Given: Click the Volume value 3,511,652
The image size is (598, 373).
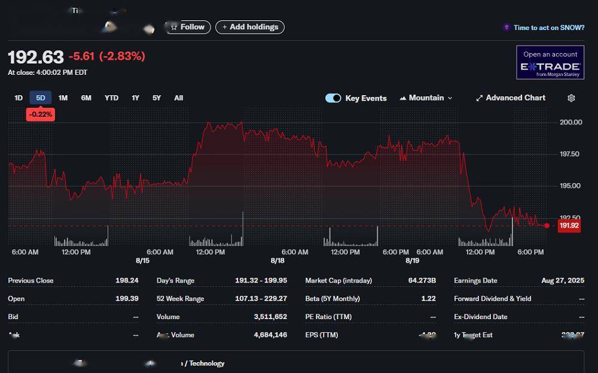Looking at the screenshot, I should coord(270,317).
